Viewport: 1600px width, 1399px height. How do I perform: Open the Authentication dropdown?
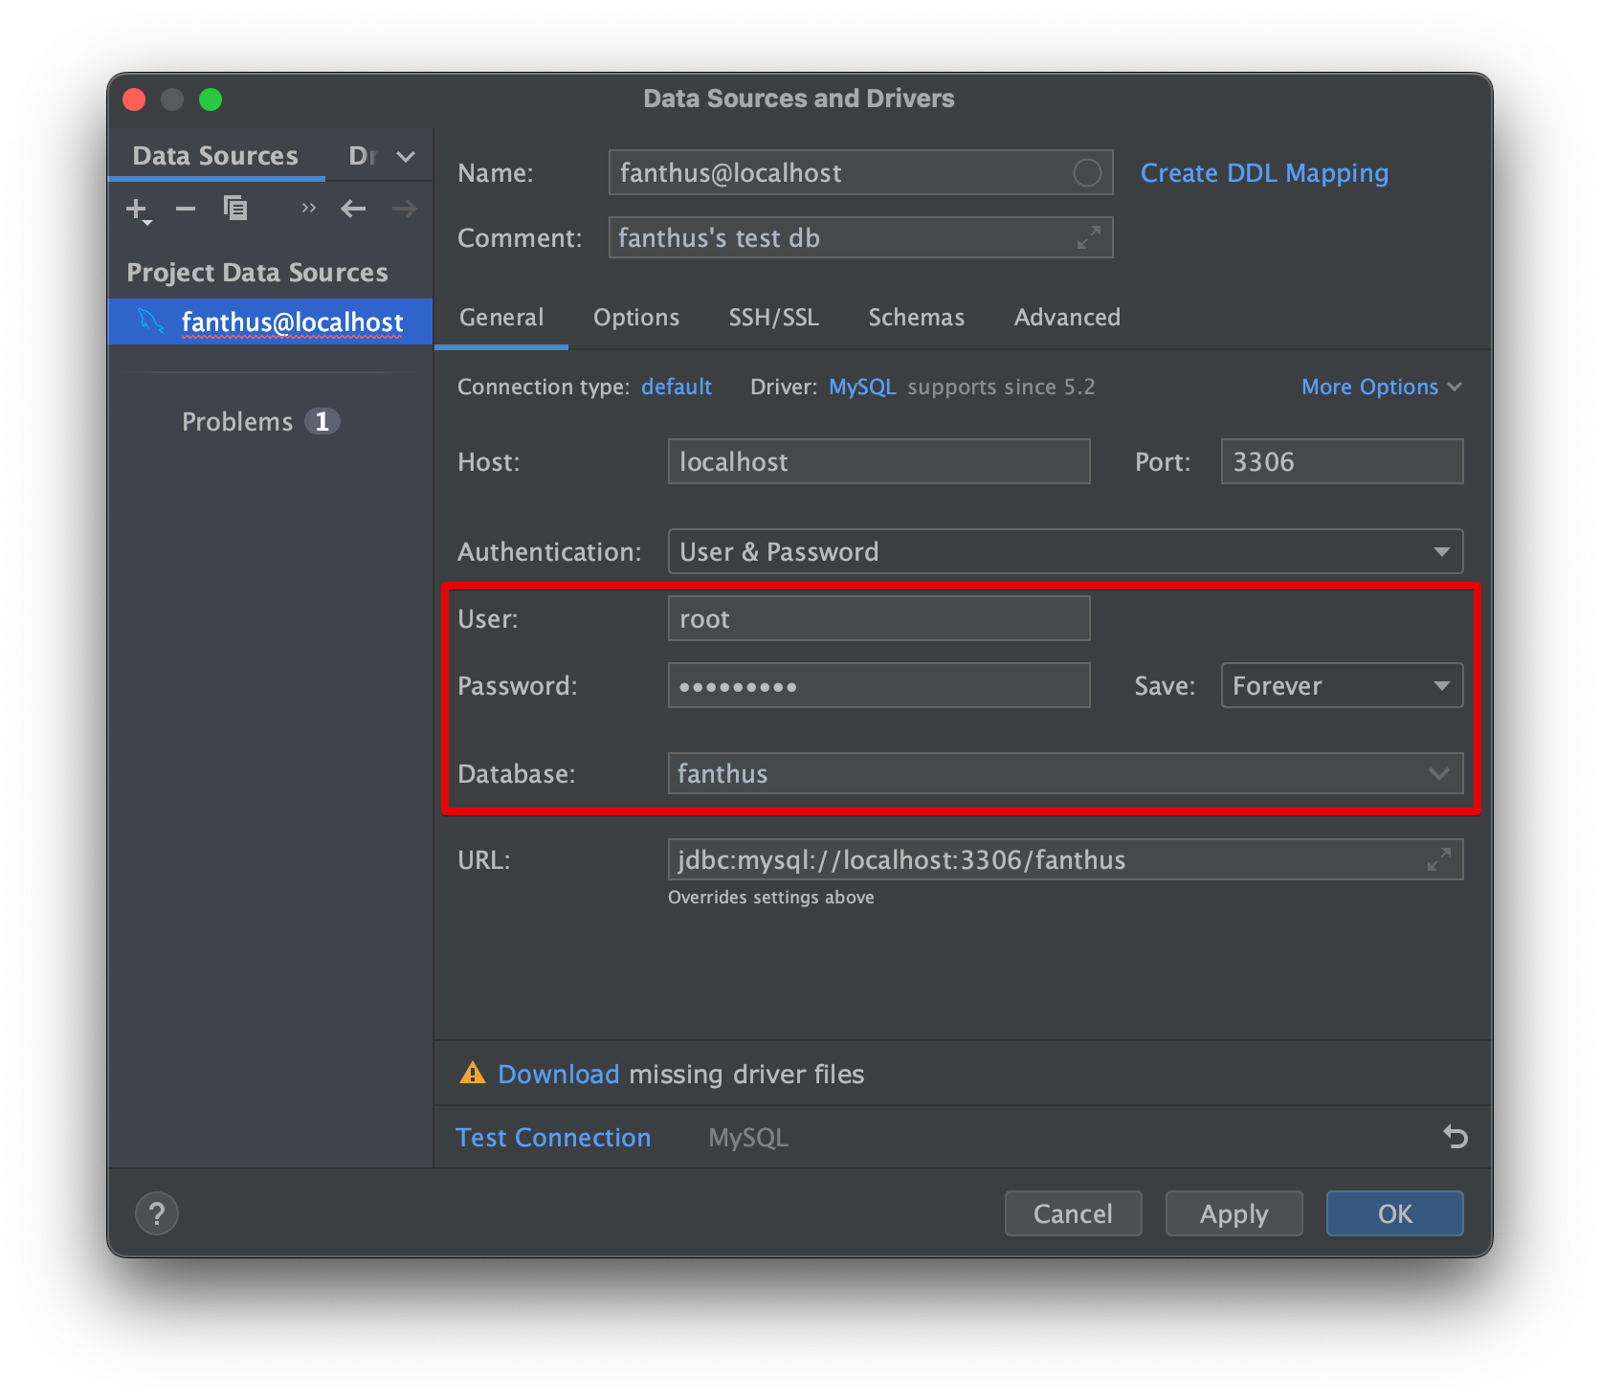click(1064, 552)
